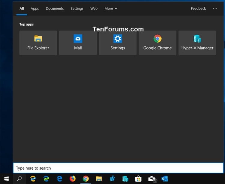Open Mail with unread badge on taskbar

pos(152,179)
